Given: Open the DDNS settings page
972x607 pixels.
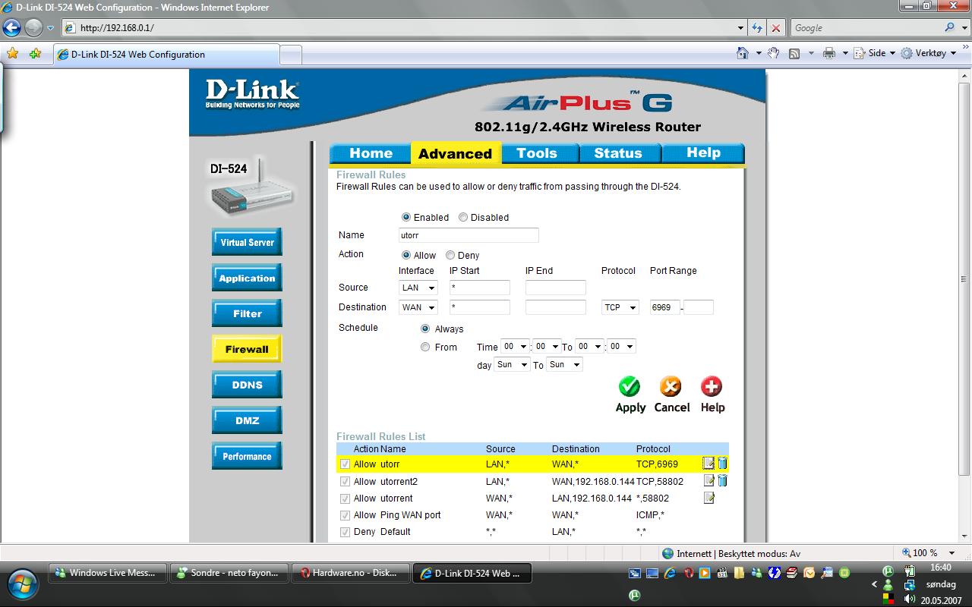Looking at the screenshot, I should coord(247,385).
